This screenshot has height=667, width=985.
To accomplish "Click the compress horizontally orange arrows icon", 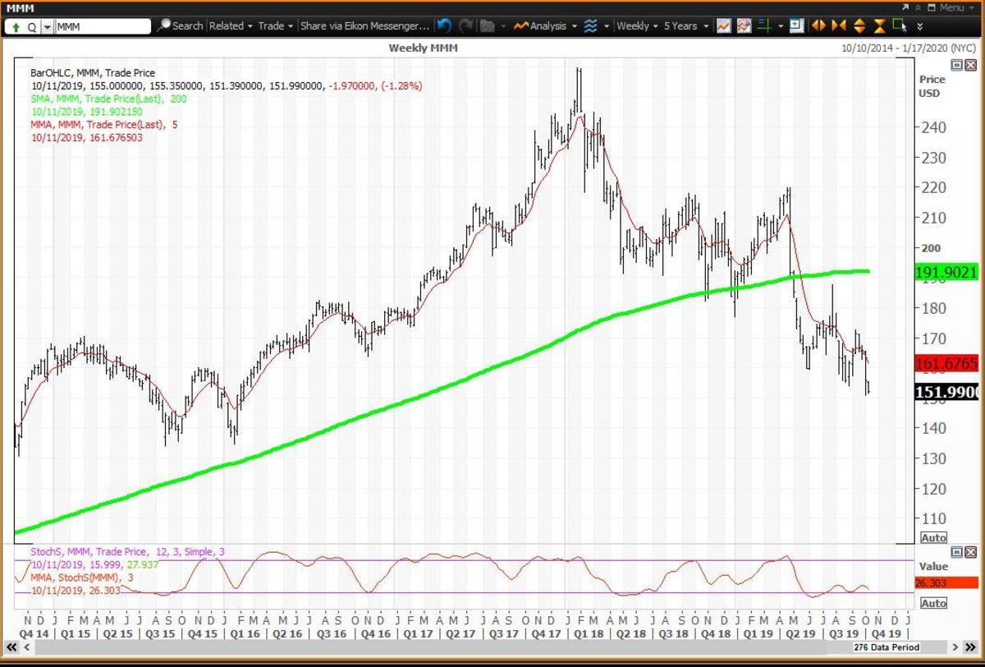I will (x=838, y=25).
